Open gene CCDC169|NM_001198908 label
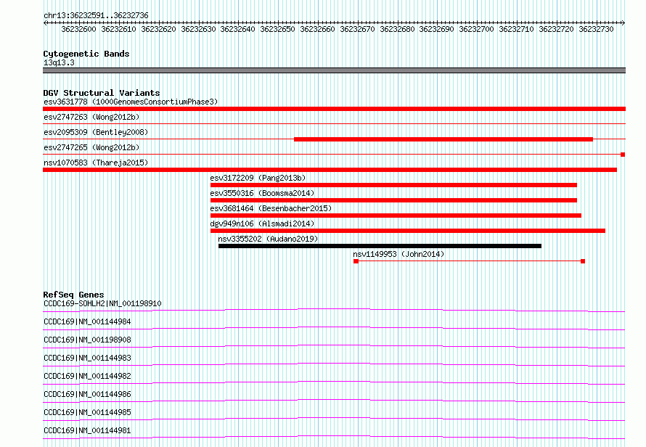Image resolution: width=646 pixels, height=447 pixels. click(87, 340)
